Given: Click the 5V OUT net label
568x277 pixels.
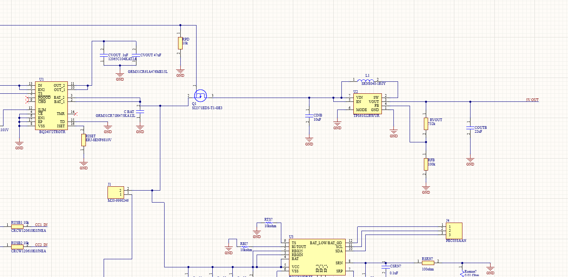Looking at the screenshot, I should point(532,100).
